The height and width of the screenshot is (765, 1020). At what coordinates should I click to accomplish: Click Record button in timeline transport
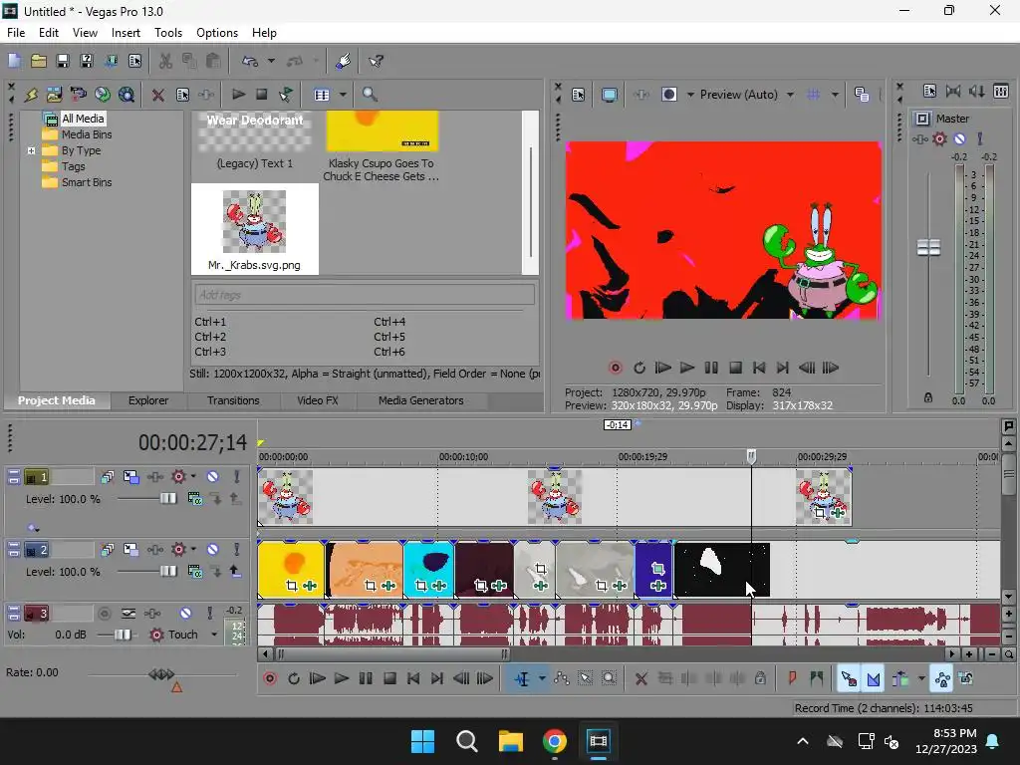tap(269, 679)
